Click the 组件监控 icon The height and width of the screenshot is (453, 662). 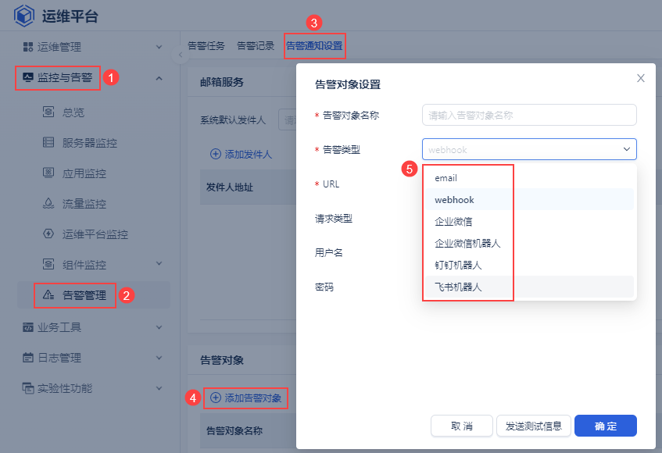coord(48,264)
